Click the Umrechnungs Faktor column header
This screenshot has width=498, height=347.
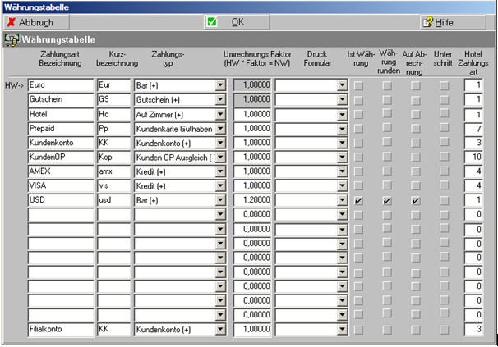pyautogui.click(x=257, y=59)
